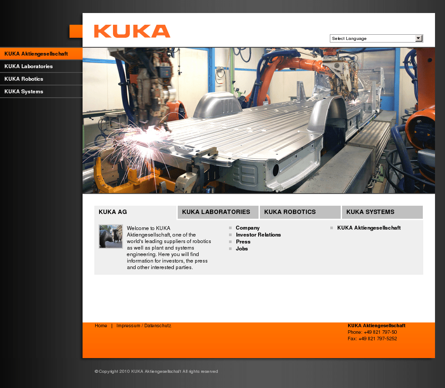Image resolution: width=445 pixels, height=388 pixels.
Task: Click the Impressum / Datenschutz footer link
Action: tap(143, 325)
